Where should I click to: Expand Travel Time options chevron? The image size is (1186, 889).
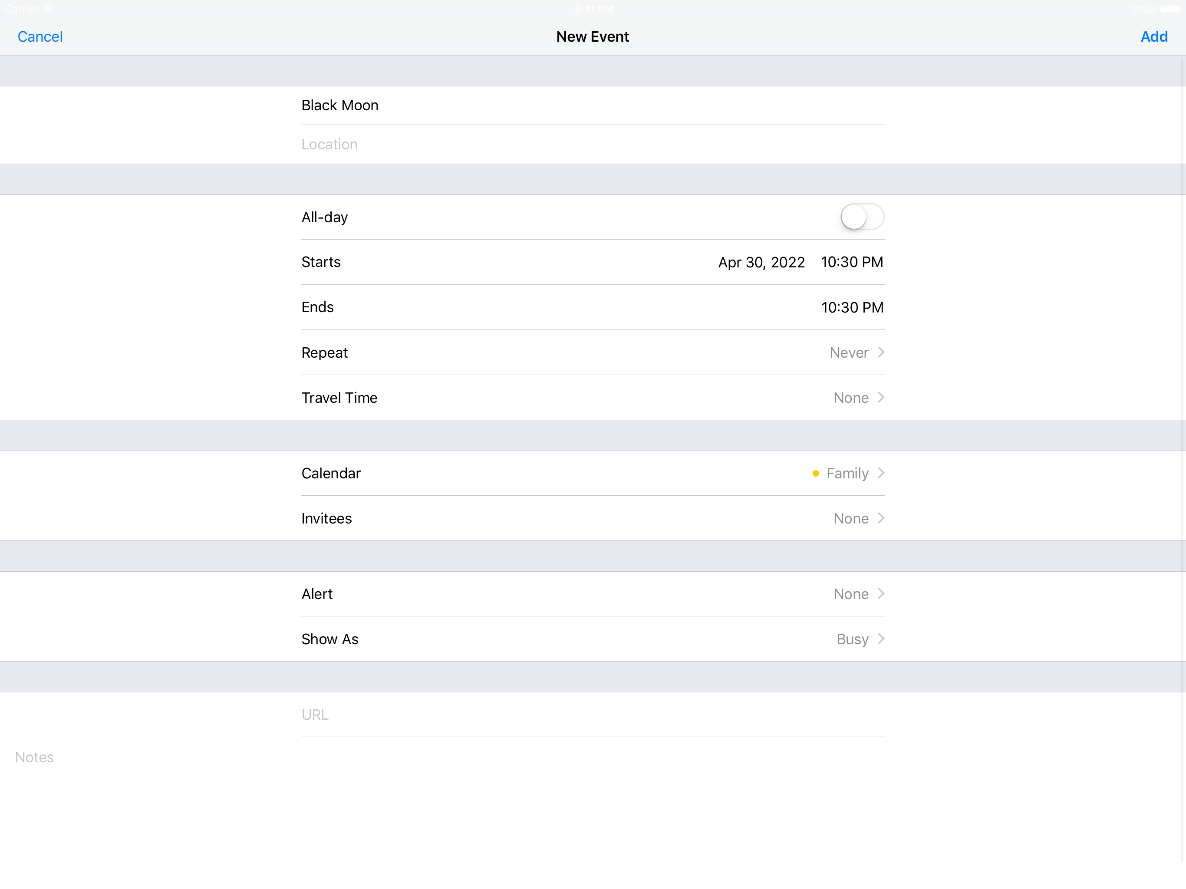point(881,397)
